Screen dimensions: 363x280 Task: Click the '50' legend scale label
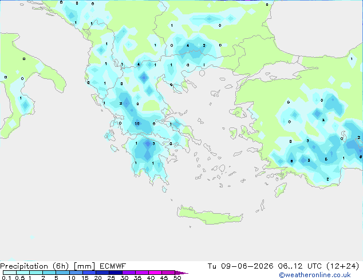(177, 278)
